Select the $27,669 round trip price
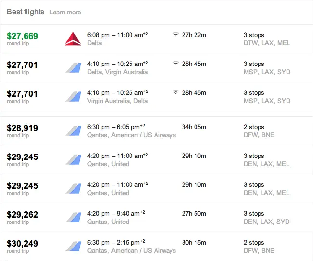Image resolution: width=313 pixels, height=261 pixels. pos(22,39)
